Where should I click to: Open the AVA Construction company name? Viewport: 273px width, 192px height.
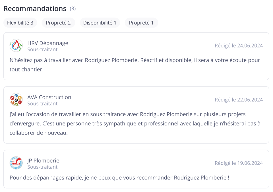49,97
